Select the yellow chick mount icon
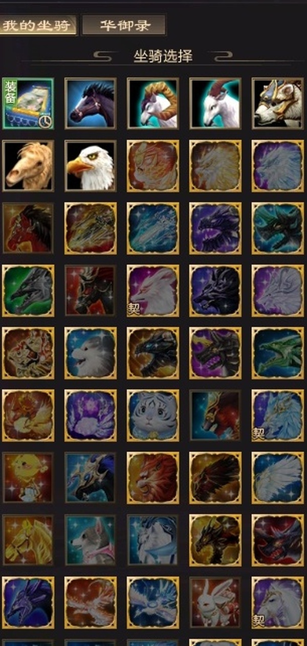The image size is (307, 646). coord(28,478)
